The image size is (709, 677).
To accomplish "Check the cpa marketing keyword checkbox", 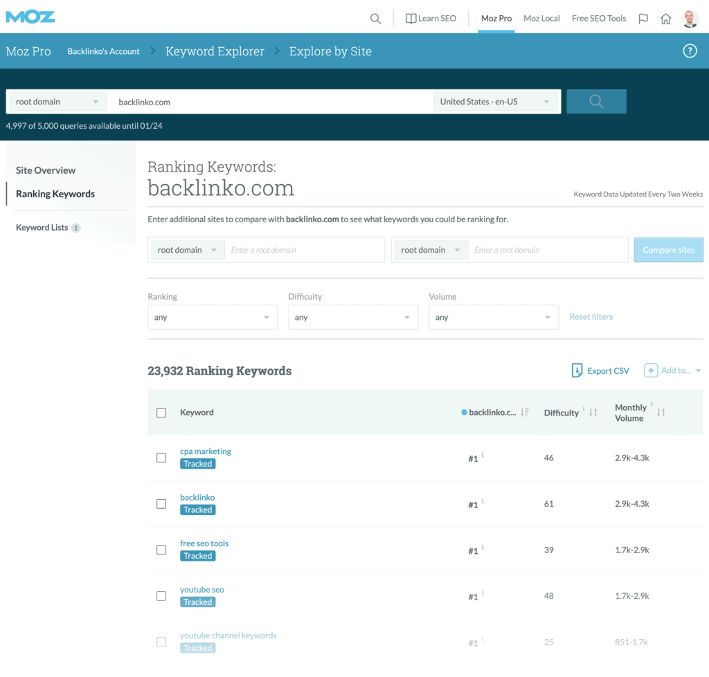I will click(x=161, y=458).
